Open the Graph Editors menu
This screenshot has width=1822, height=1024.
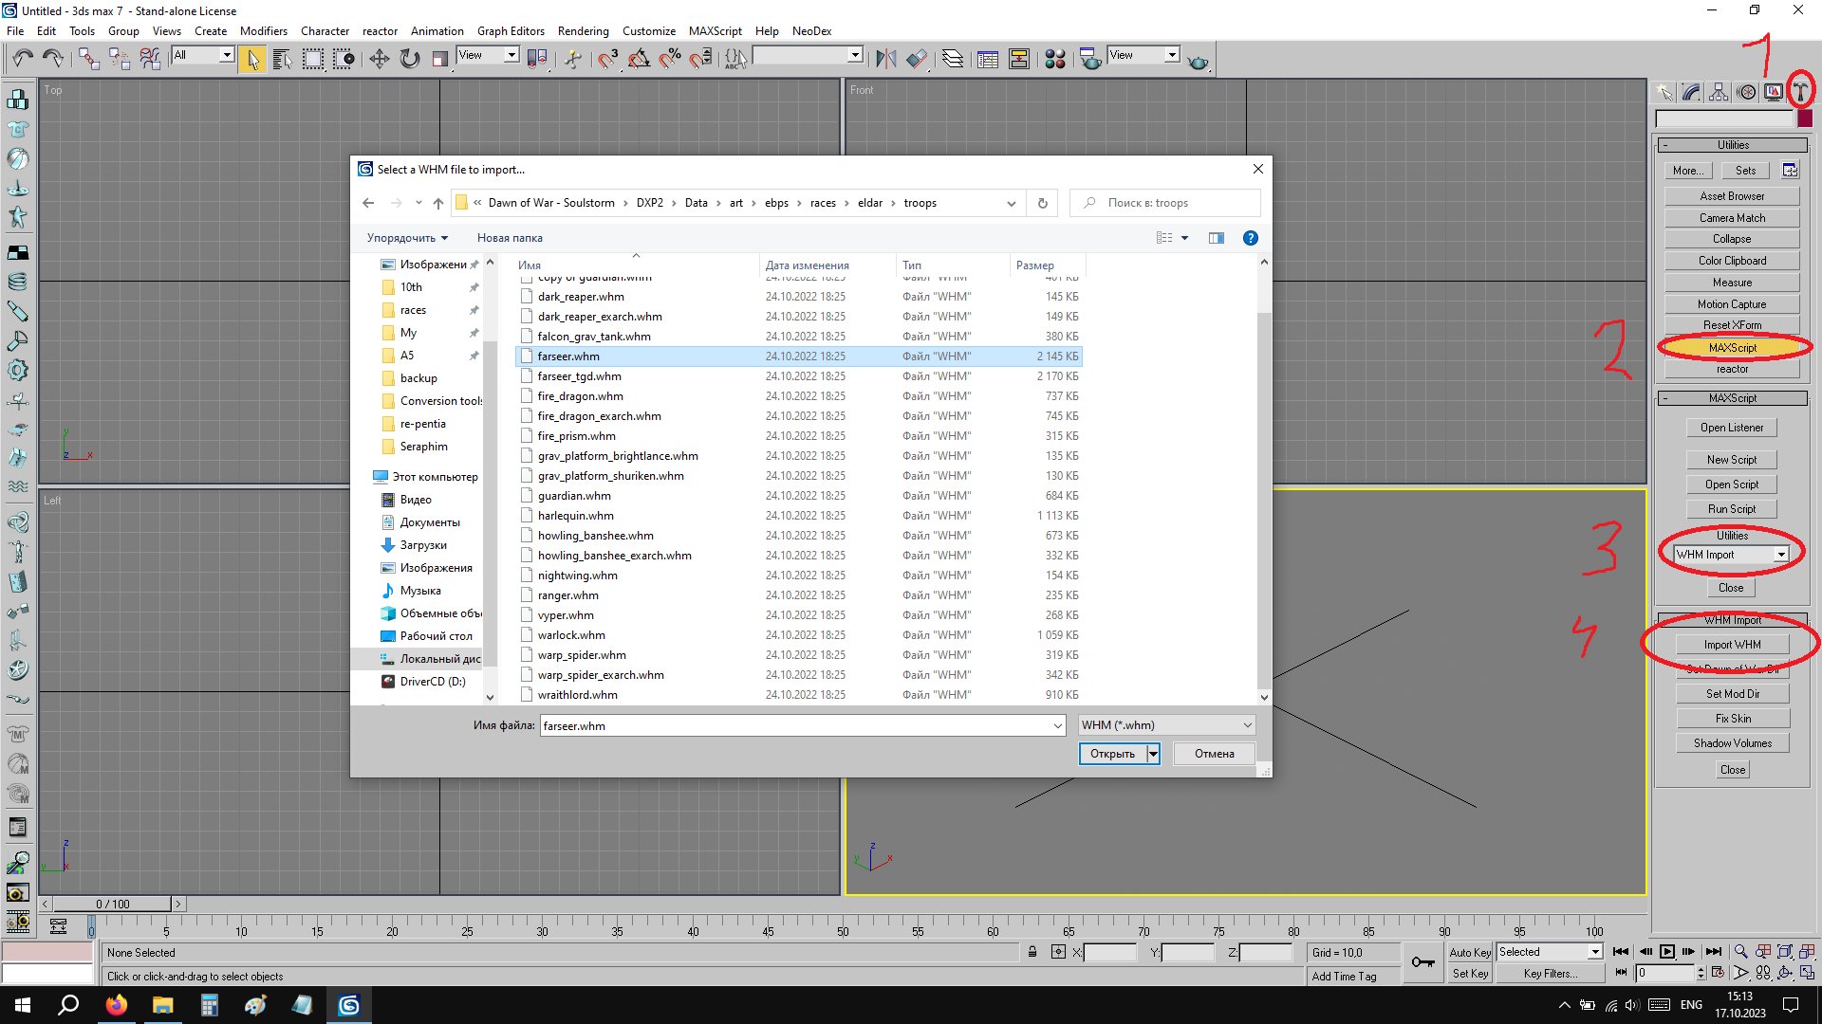tap(510, 30)
